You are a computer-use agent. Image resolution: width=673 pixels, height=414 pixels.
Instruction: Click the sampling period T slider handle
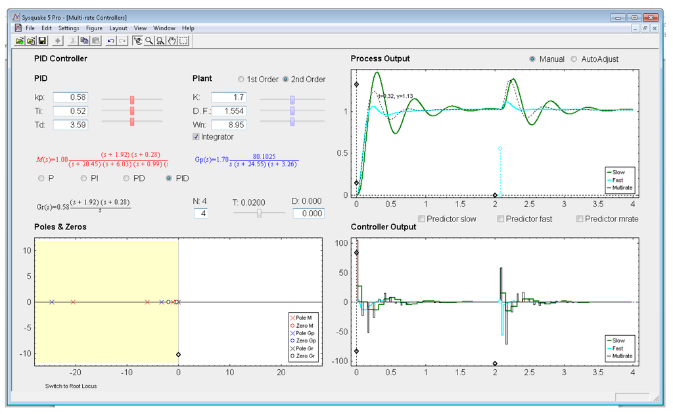pos(260,213)
